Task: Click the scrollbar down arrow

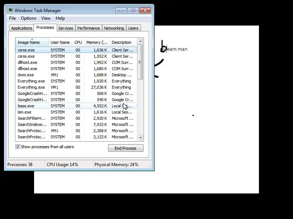Action: (140, 138)
